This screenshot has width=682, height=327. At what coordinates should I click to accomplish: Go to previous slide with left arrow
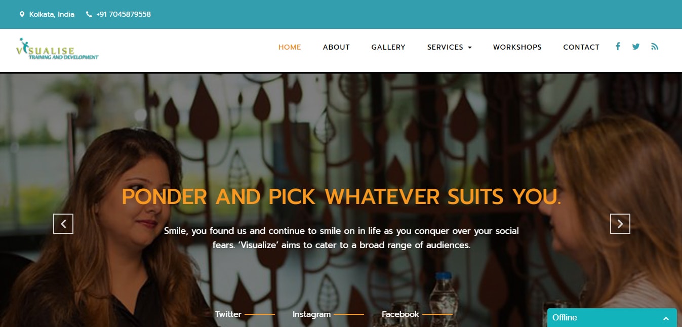[63, 224]
